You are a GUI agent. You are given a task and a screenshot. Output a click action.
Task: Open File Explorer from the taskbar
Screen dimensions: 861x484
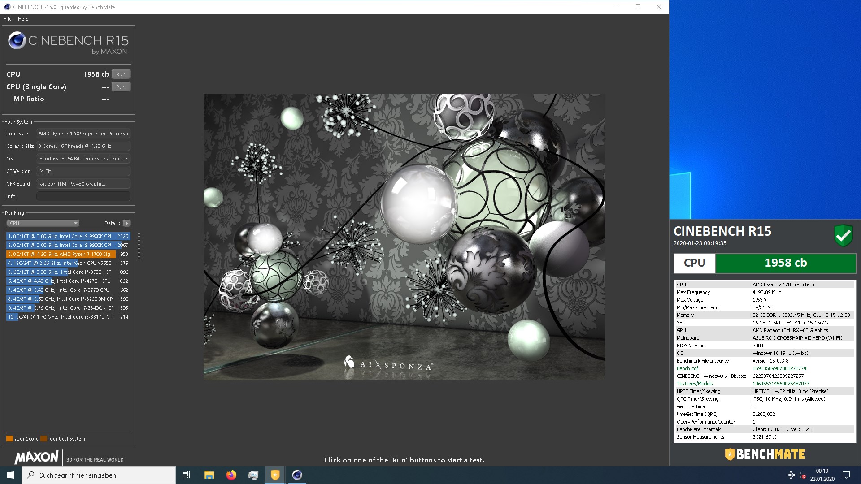tap(209, 475)
